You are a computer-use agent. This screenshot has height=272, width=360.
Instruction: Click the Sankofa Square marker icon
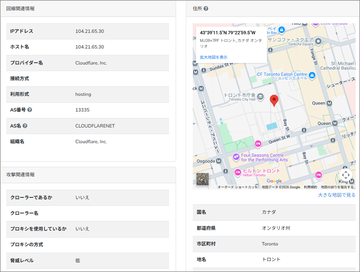319,41
